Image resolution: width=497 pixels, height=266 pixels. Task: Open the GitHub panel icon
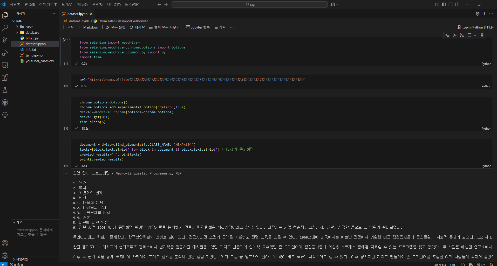tap(5, 102)
